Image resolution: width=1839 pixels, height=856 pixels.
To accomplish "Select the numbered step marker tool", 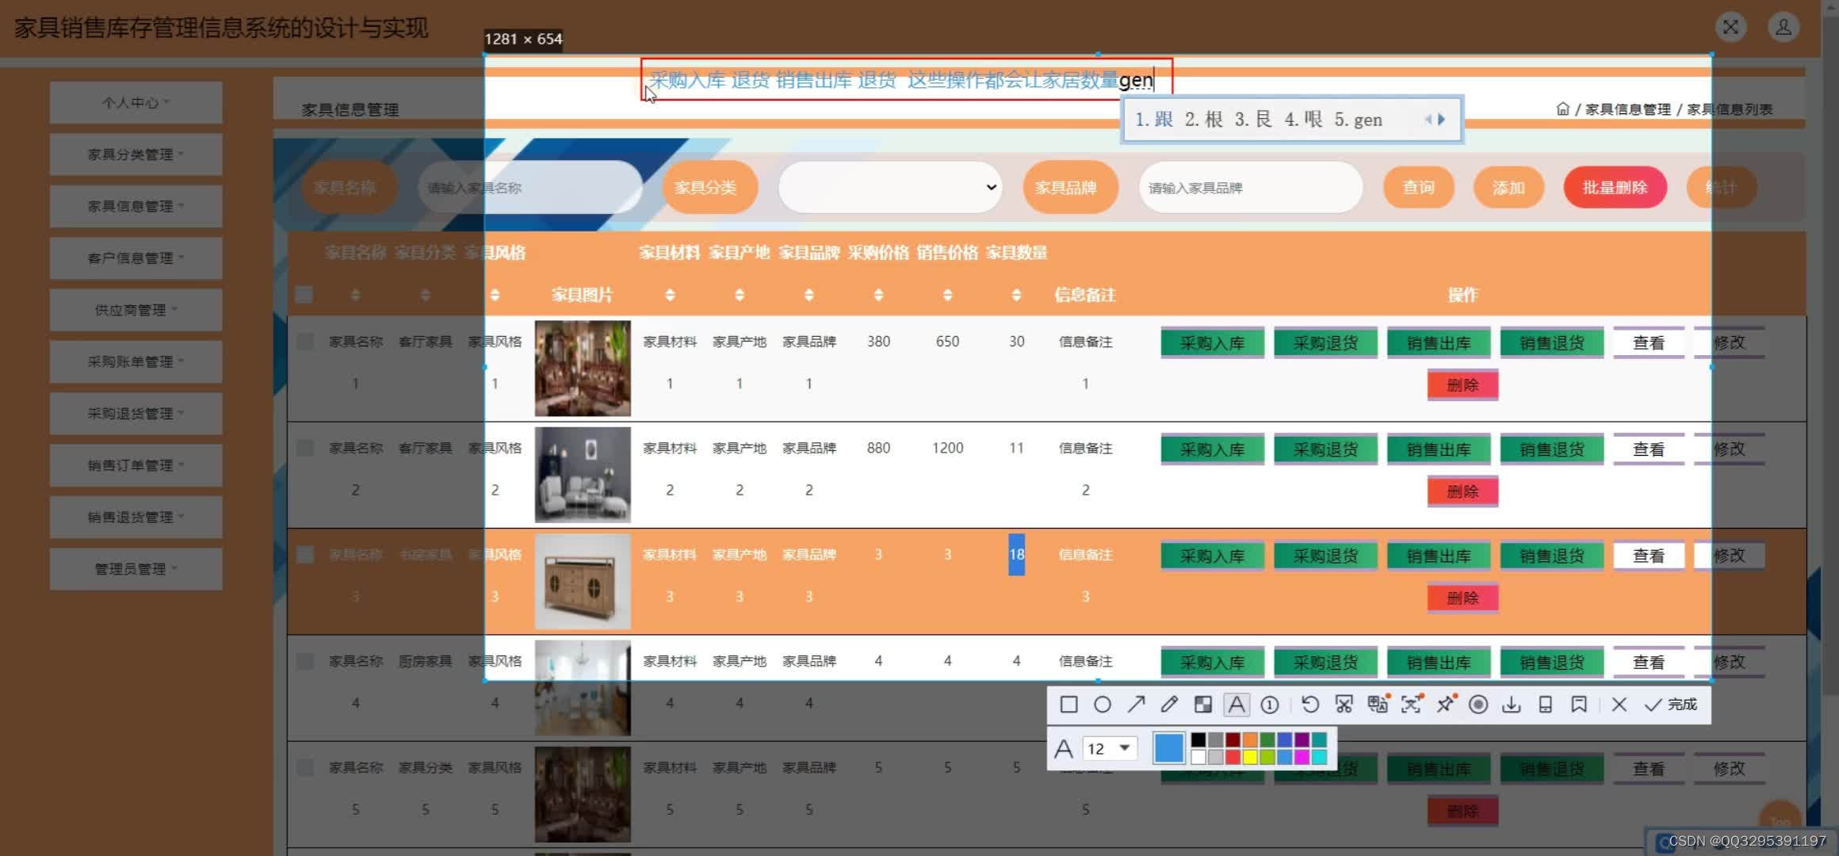I will tap(1270, 705).
